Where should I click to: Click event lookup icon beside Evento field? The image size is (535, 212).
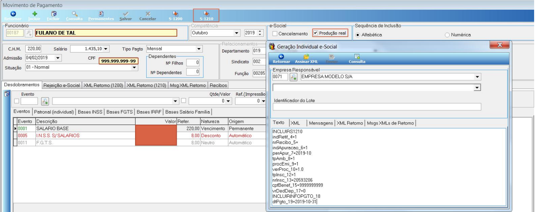click(45, 102)
